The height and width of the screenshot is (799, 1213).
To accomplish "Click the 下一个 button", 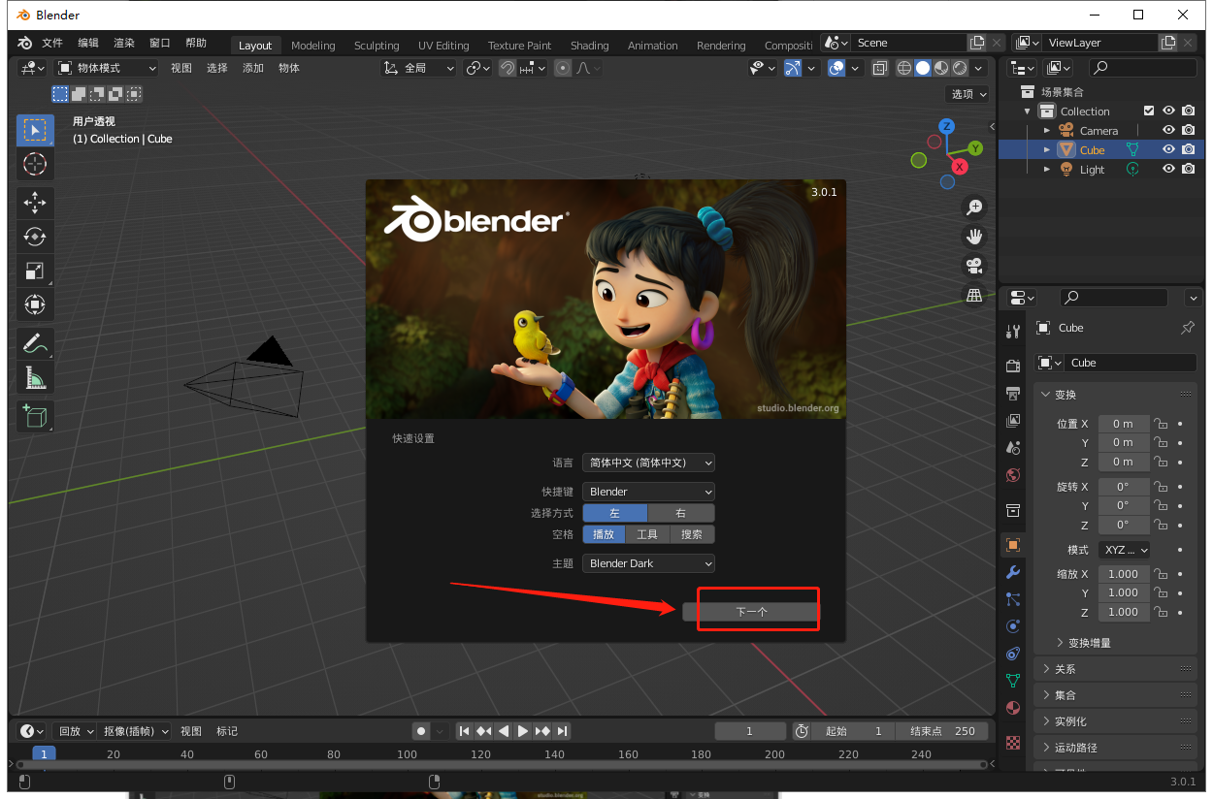I will [751, 612].
